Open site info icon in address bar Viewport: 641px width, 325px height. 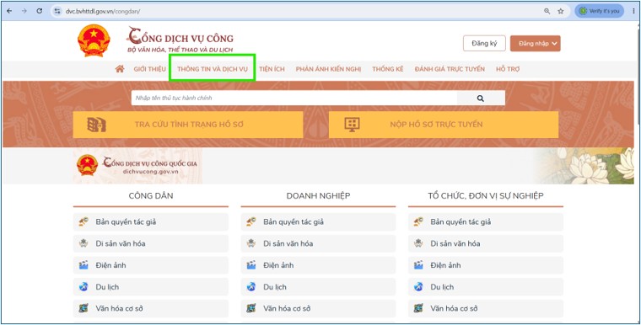coord(57,11)
